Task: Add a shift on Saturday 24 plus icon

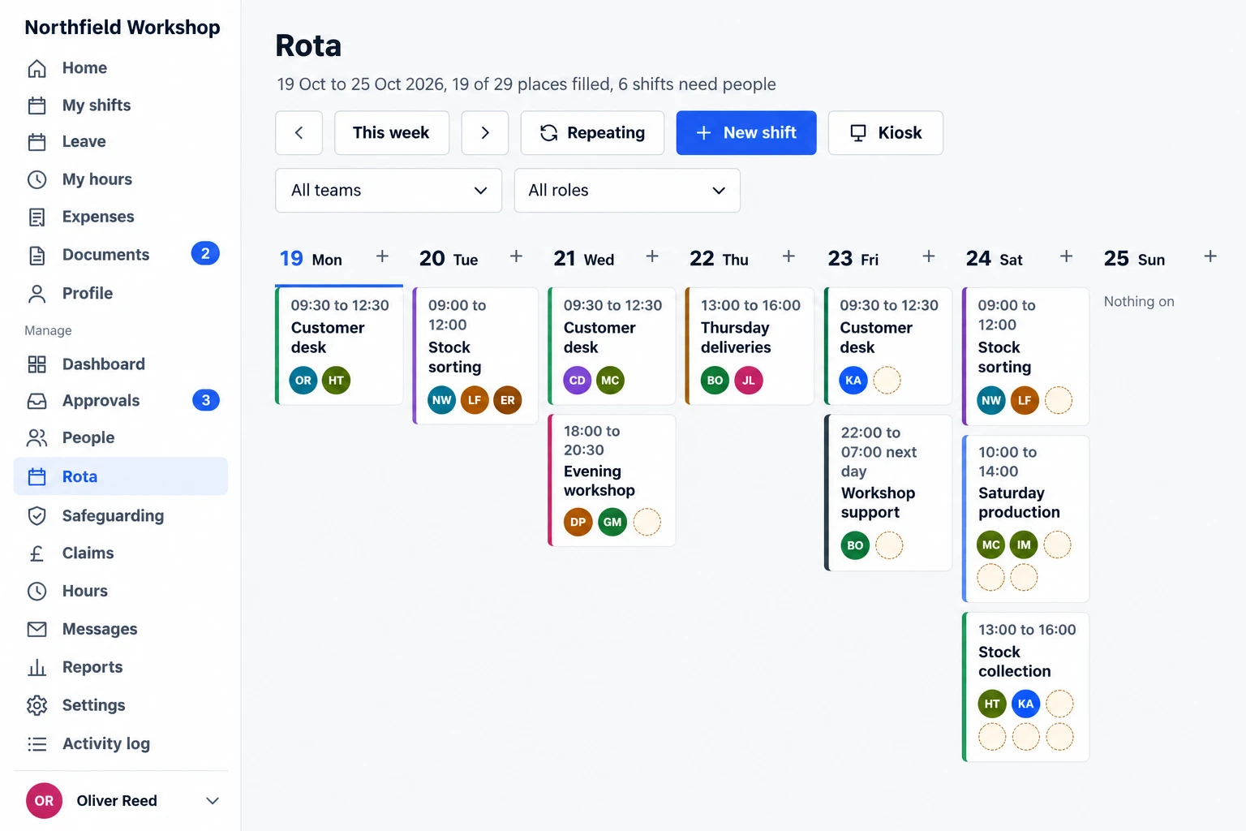Action: [1067, 256]
